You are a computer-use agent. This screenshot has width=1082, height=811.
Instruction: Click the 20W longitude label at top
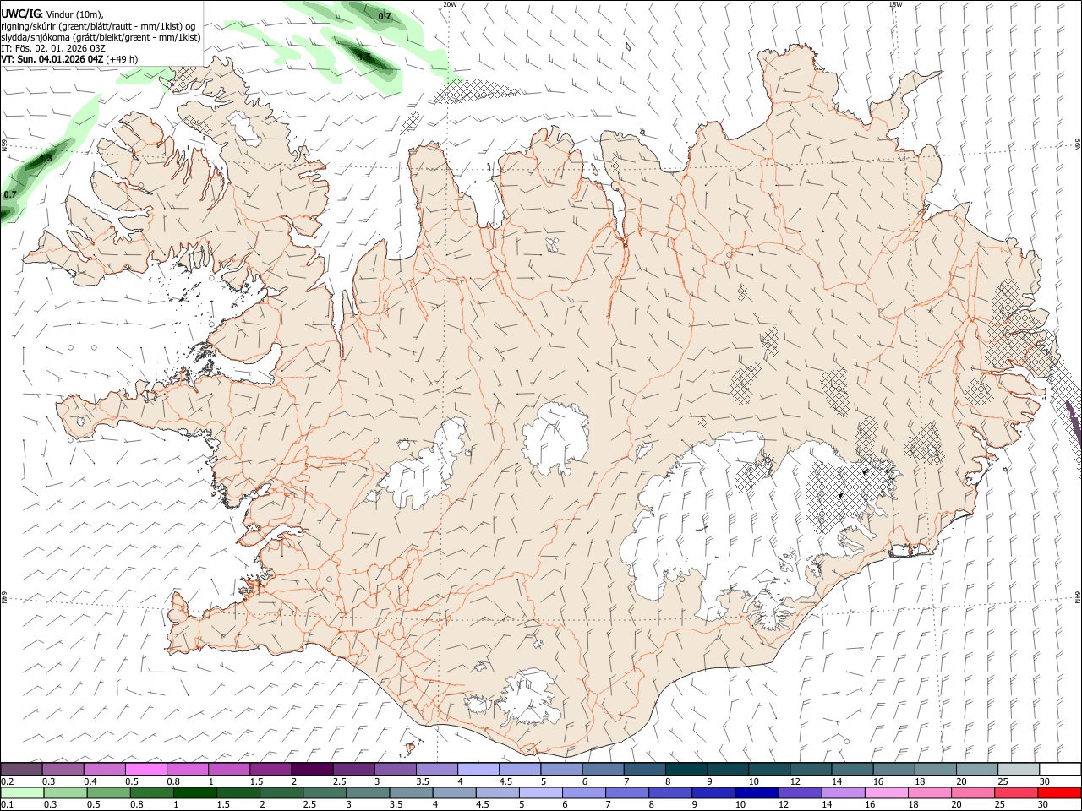(x=450, y=4)
